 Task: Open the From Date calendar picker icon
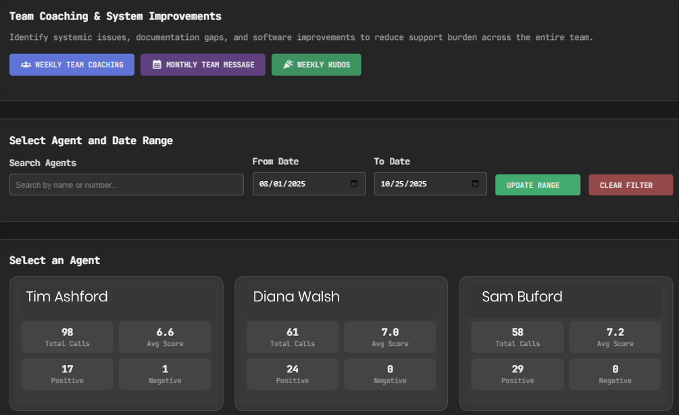coord(353,184)
